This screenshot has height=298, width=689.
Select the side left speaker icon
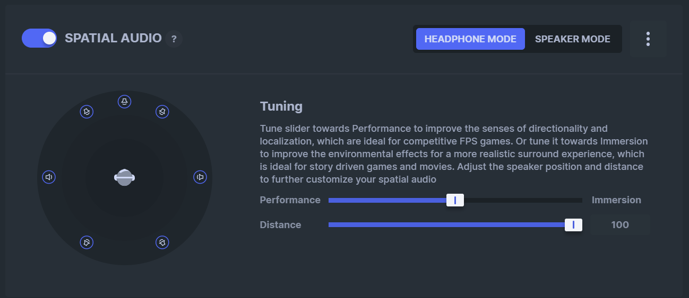click(x=49, y=177)
